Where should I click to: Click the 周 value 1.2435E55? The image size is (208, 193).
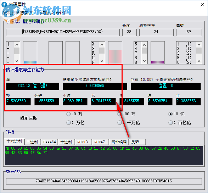[x=132, y=101]
